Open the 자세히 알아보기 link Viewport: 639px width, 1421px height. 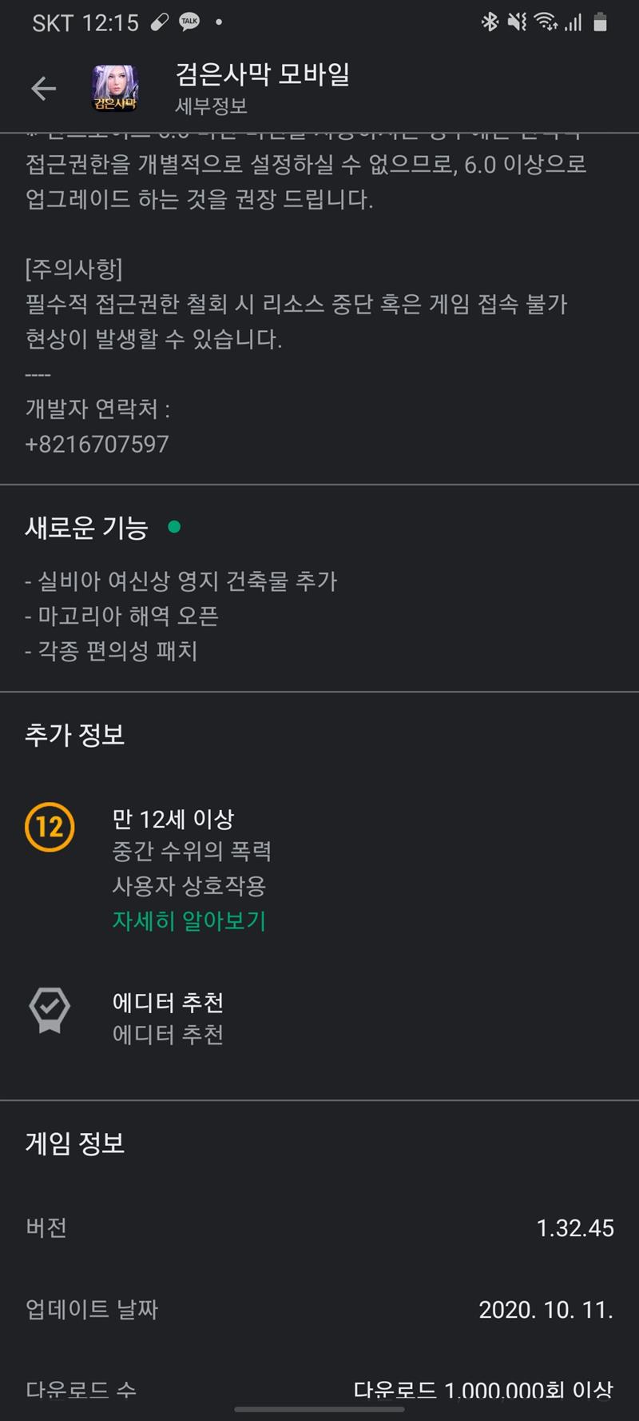(x=189, y=920)
